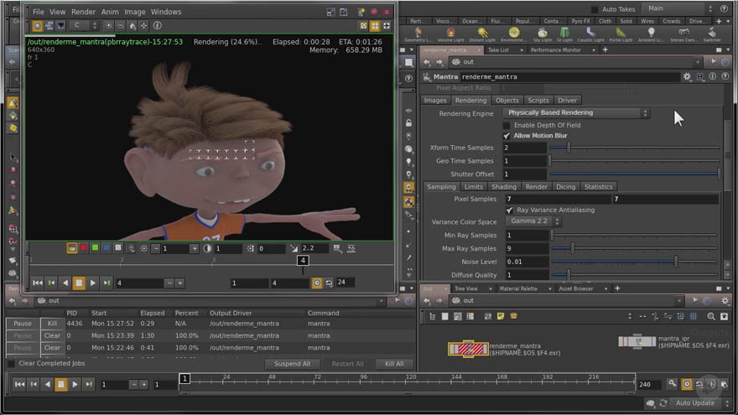Click the home view icon in render window

click(x=133, y=26)
